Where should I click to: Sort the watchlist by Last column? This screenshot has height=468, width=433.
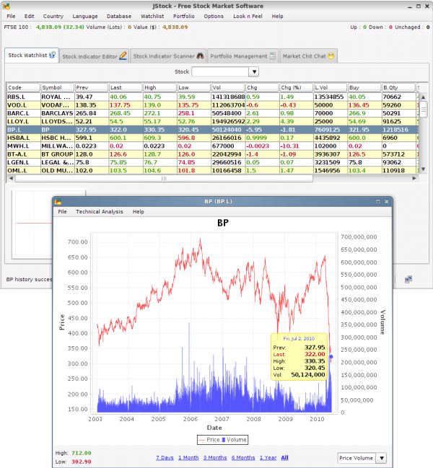125,87
